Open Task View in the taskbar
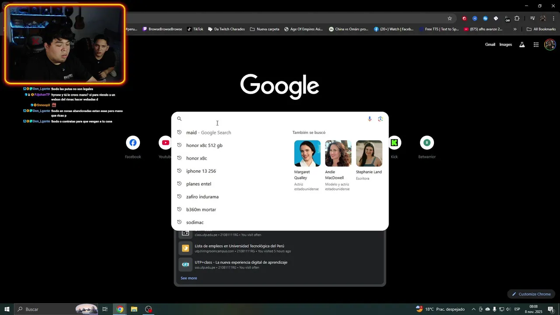Viewport: 560px width, 315px height. (x=105, y=309)
